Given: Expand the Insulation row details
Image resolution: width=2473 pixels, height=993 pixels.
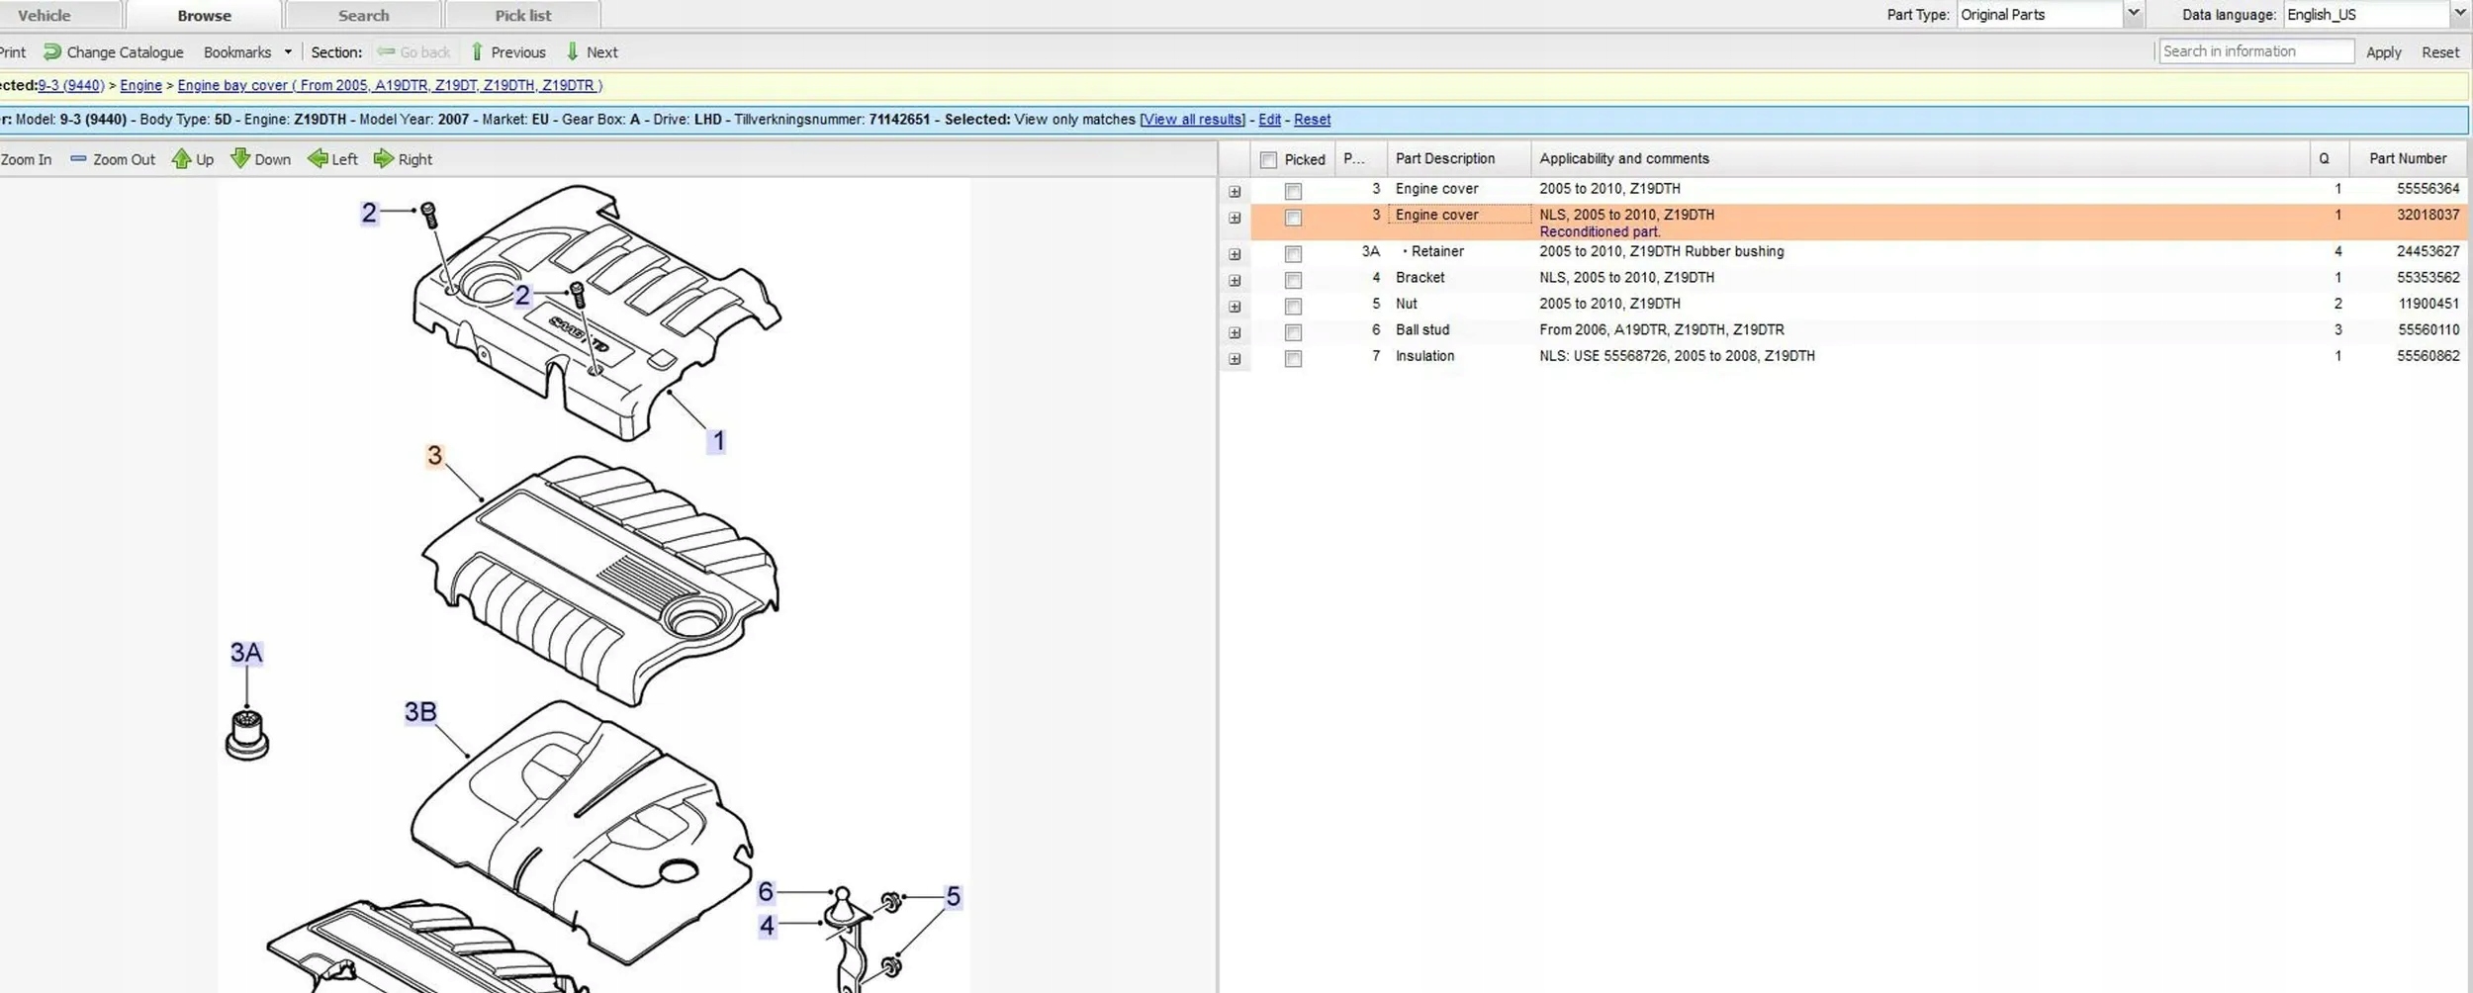Looking at the screenshot, I should coord(1235,359).
